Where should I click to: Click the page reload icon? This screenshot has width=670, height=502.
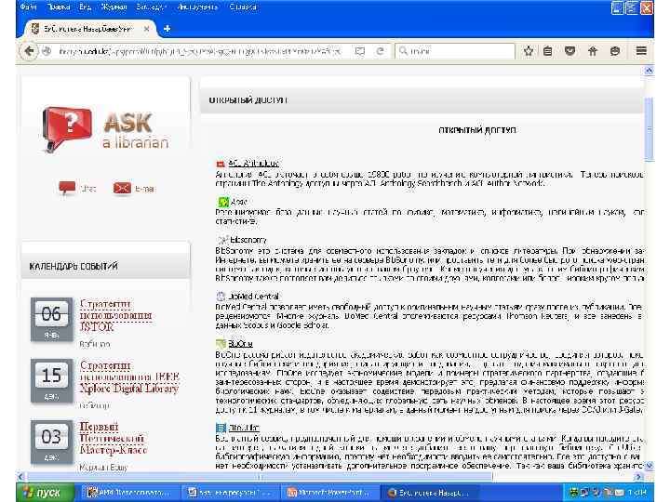pyautogui.click(x=380, y=51)
